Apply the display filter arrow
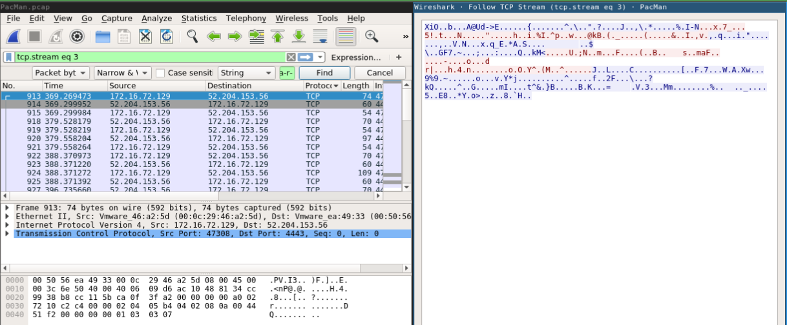The width and height of the screenshot is (787, 325). 305,57
